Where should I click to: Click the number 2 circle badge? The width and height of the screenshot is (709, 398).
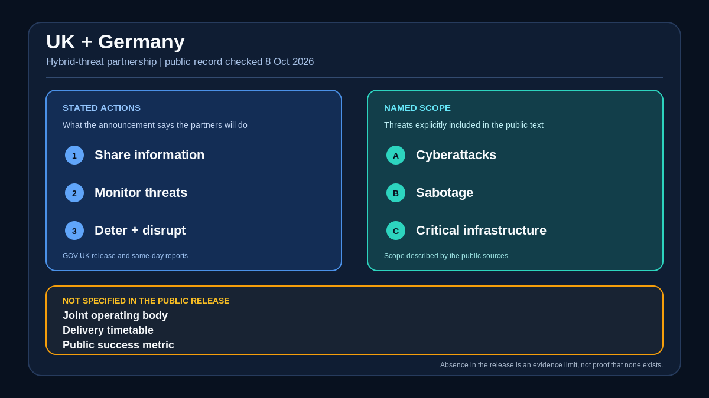tap(74, 193)
